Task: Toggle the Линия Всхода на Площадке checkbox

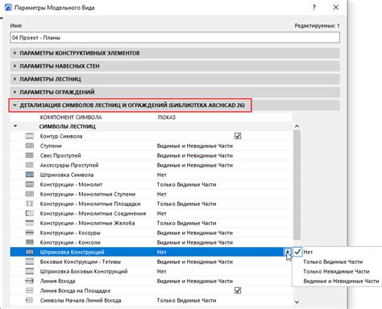Action: tap(238, 290)
